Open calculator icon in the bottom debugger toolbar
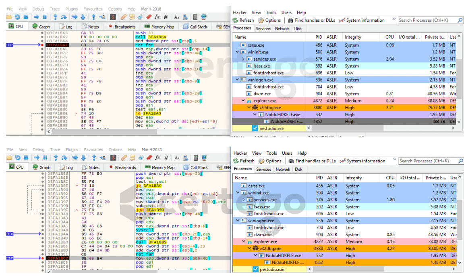 click(196, 158)
